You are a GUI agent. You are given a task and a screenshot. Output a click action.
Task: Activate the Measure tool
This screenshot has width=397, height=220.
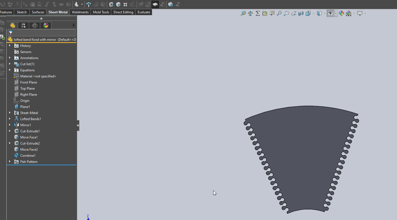pos(244,13)
